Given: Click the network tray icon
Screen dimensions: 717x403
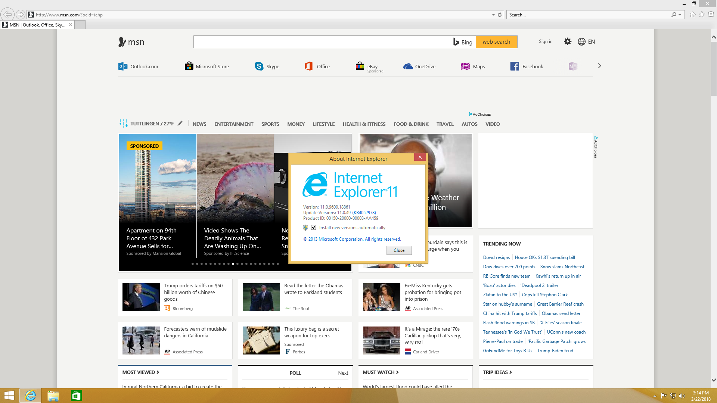Looking at the screenshot, I should click(x=673, y=396).
